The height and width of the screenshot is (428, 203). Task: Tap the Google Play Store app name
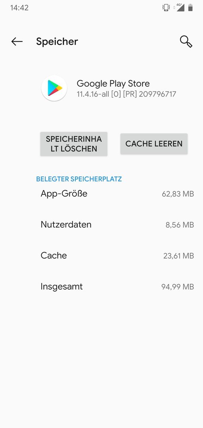(113, 84)
